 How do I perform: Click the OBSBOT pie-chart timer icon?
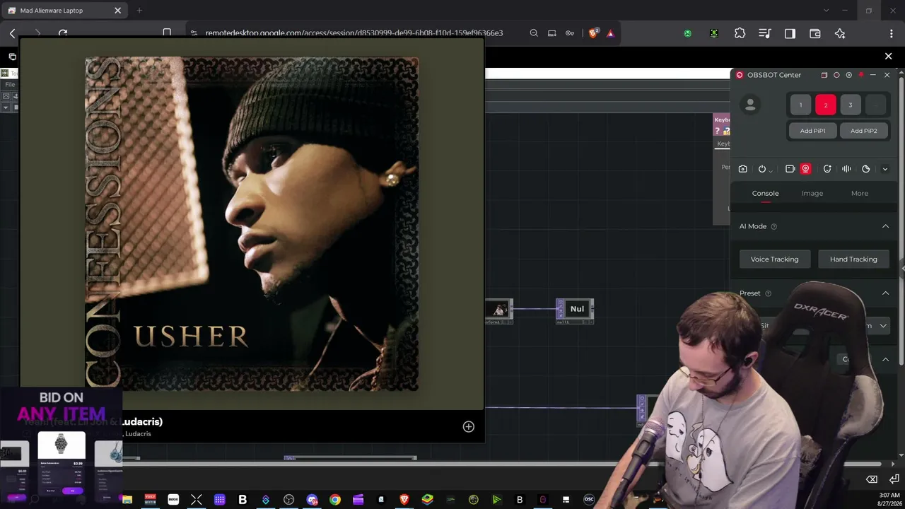(x=866, y=169)
